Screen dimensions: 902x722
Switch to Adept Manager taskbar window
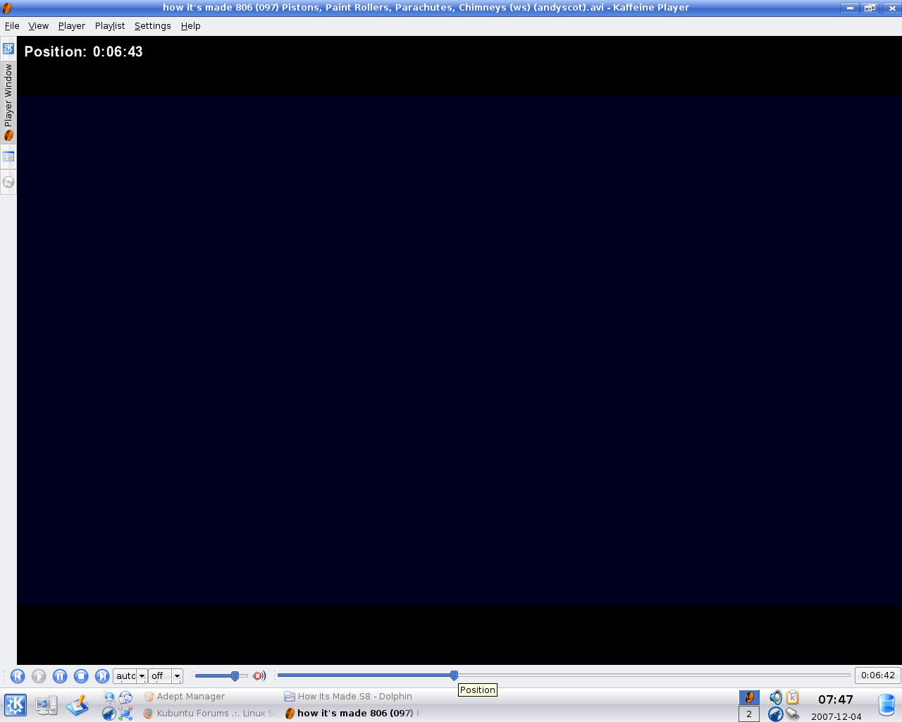[x=190, y=697]
